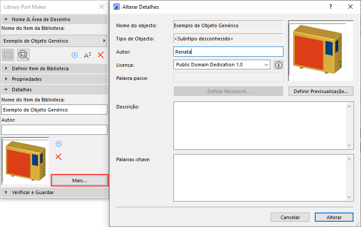Click the empty Autor field in palette
Image resolution: width=361 pixels, height=227 pixels.
pyautogui.click(x=54, y=130)
